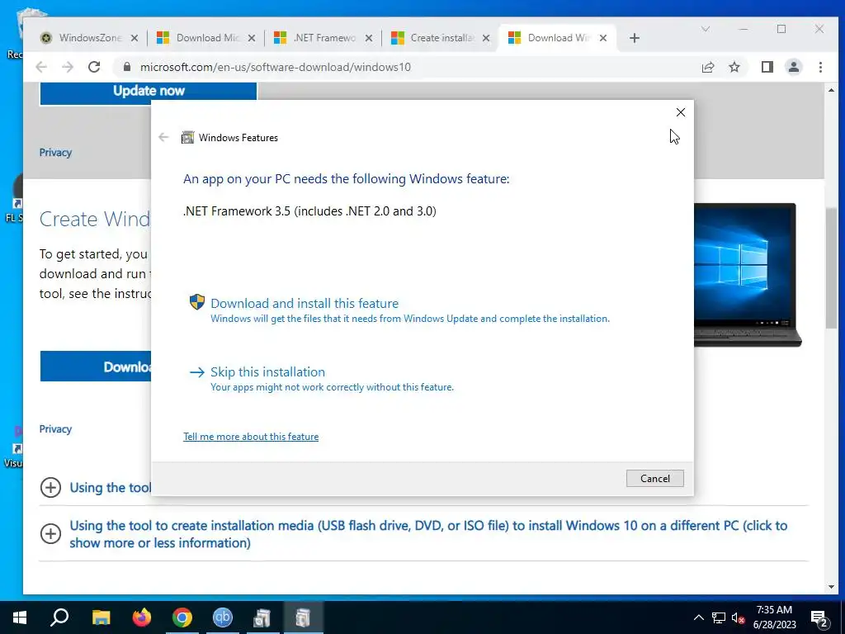Open Google Chrome taskbar icon
This screenshot has height=634, width=845.
click(x=182, y=617)
